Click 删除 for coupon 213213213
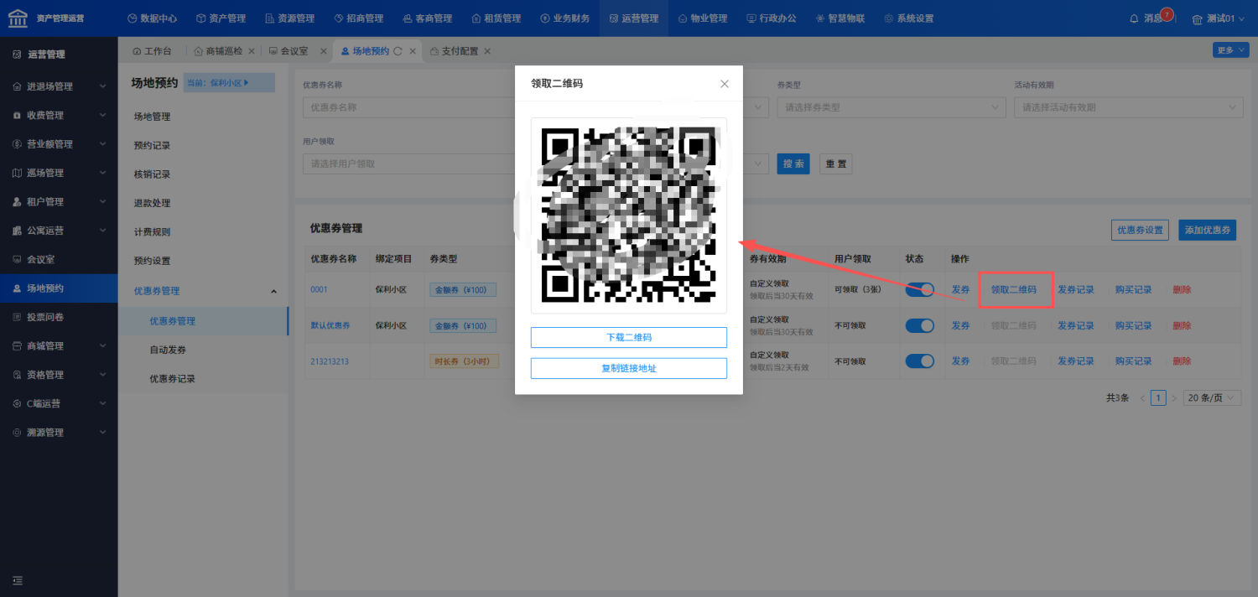This screenshot has width=1258, height=597. click(1182, 361)
